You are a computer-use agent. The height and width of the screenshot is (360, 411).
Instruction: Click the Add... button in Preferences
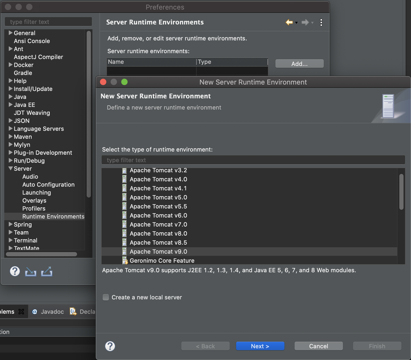coord(300,64)
